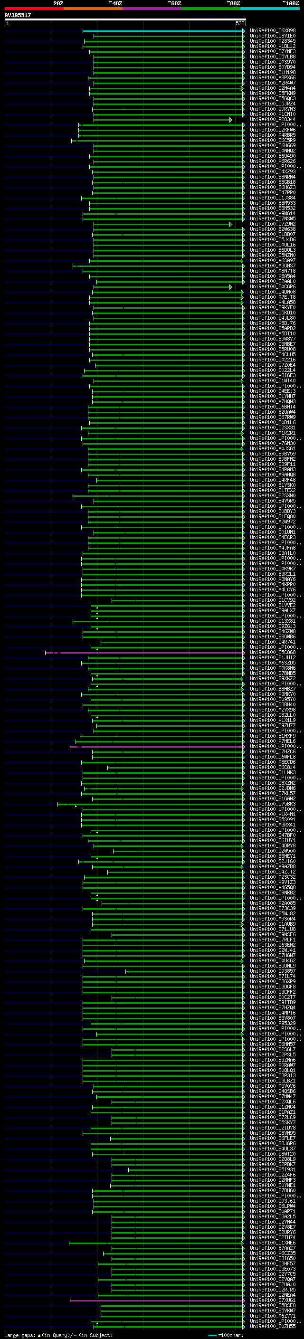Open hit UniRef100_B0YD94

pos(272,67)
